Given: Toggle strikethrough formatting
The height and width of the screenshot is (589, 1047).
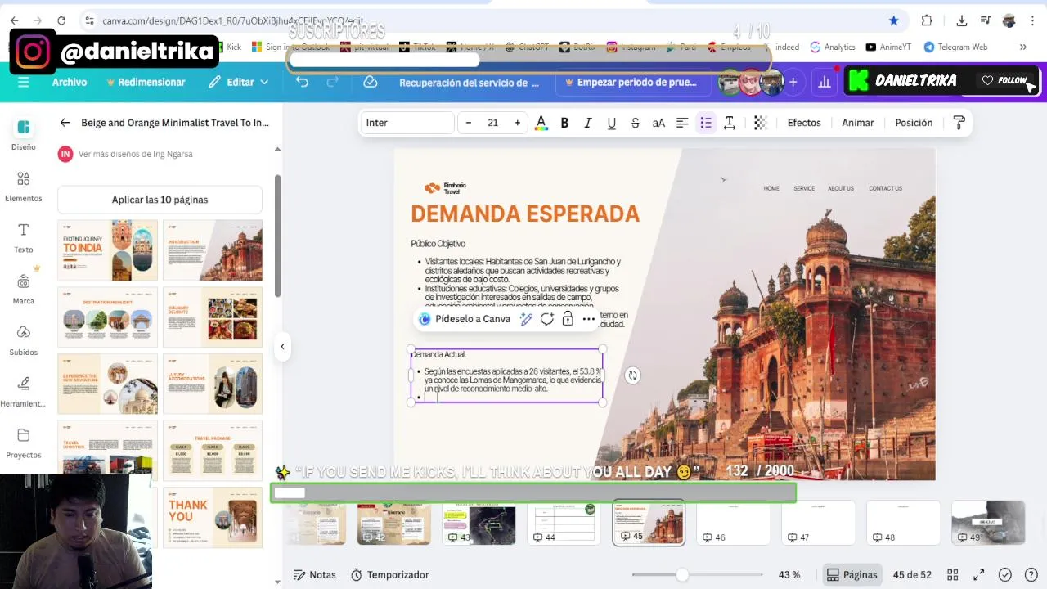Looking at the screenshot, I should [635, 123].
